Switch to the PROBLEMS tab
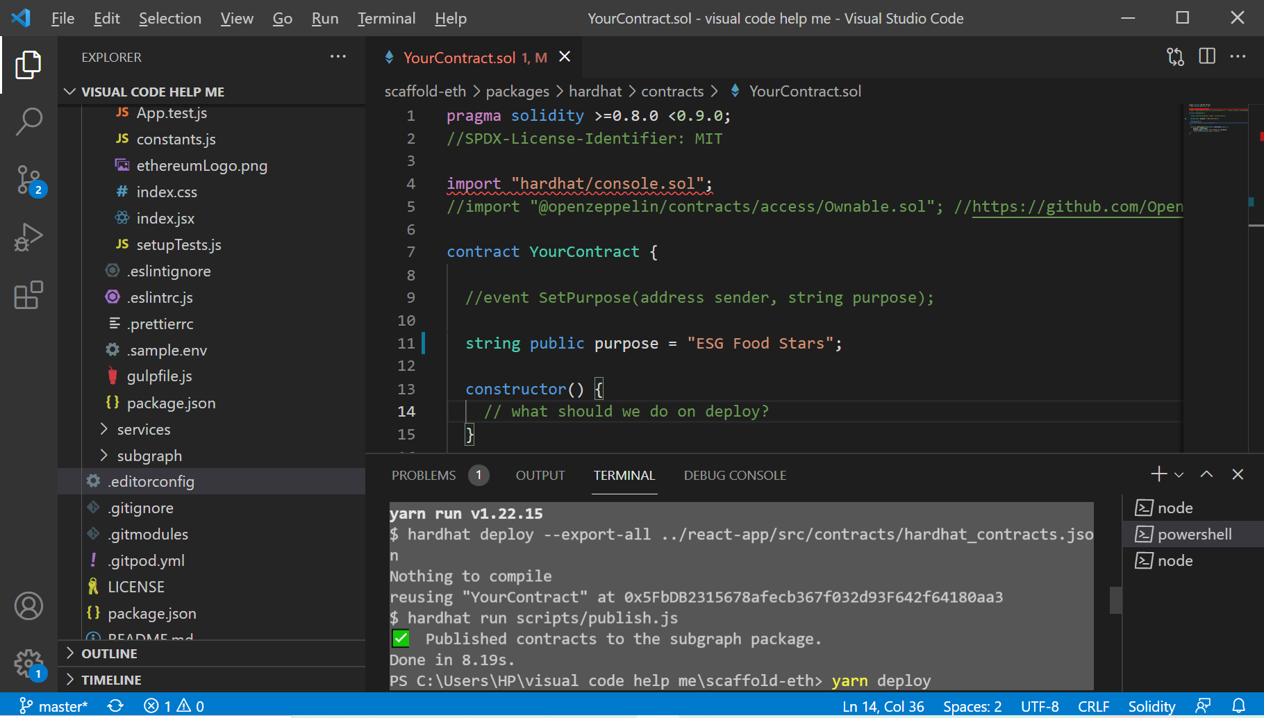Image resolution: width=1264 pixels, height=718 pixels. 440,476
